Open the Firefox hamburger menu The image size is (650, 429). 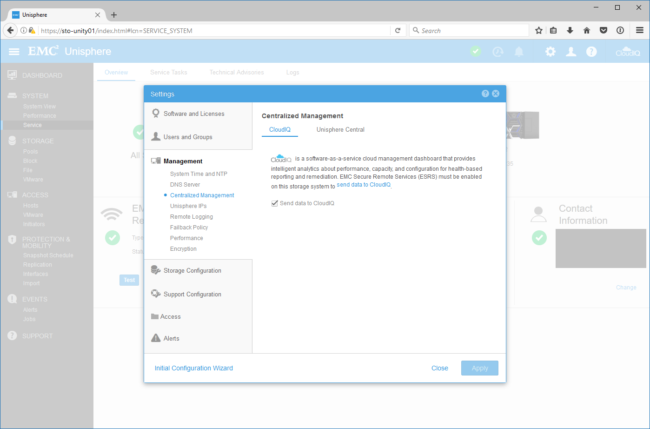click(640, 30)
